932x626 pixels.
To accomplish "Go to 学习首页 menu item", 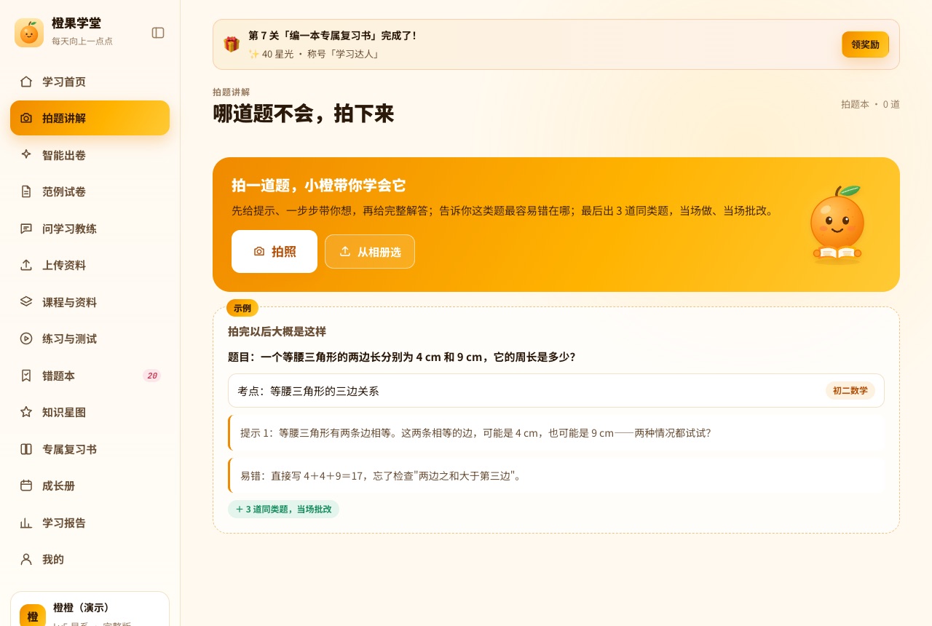I will 90,82.
